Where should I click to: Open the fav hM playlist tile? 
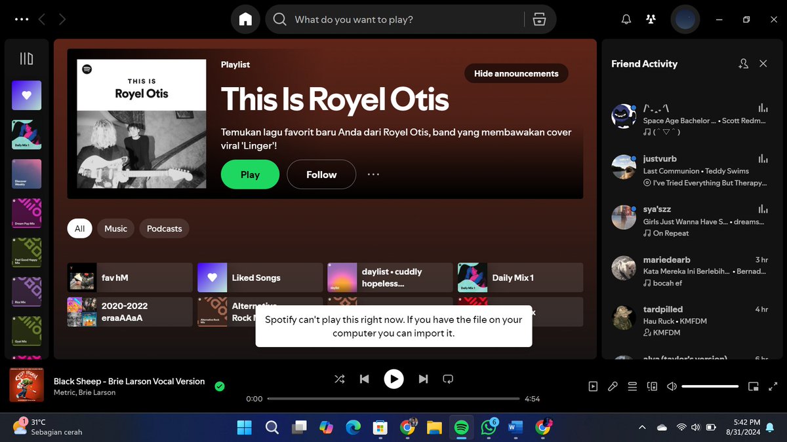point(130,278)
